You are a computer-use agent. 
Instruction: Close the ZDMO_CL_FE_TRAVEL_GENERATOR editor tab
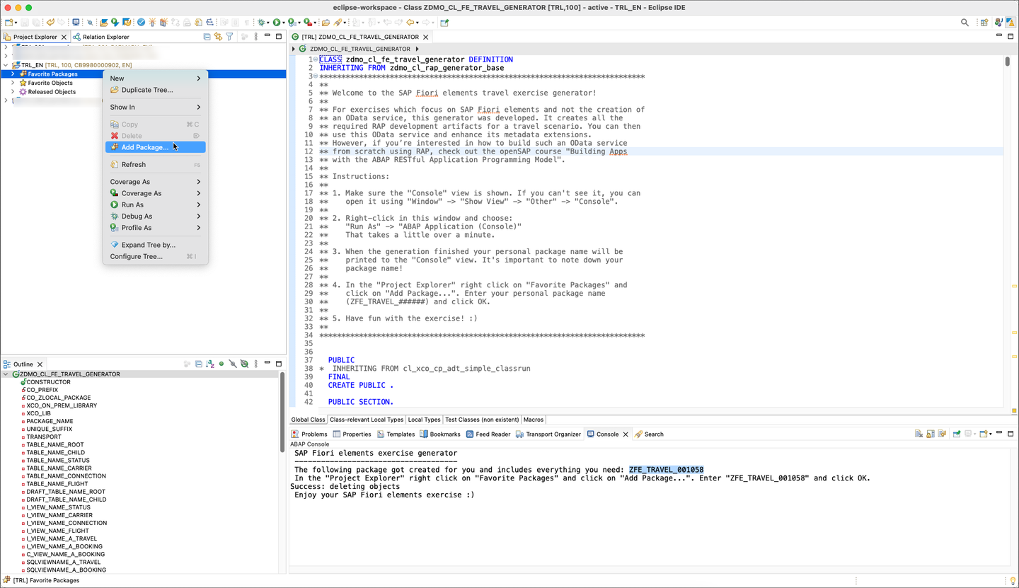(425, 37)
